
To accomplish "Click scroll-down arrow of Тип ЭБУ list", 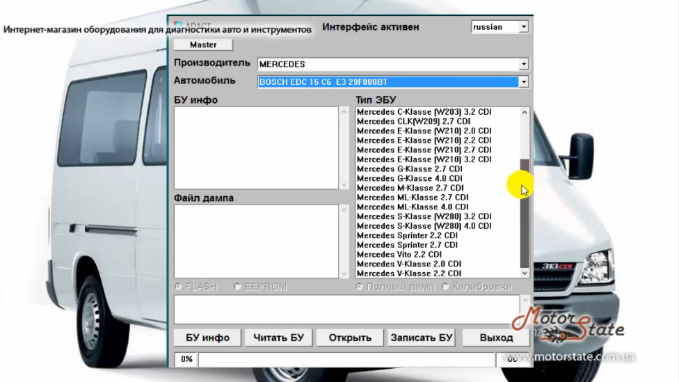I will [525, 273].
